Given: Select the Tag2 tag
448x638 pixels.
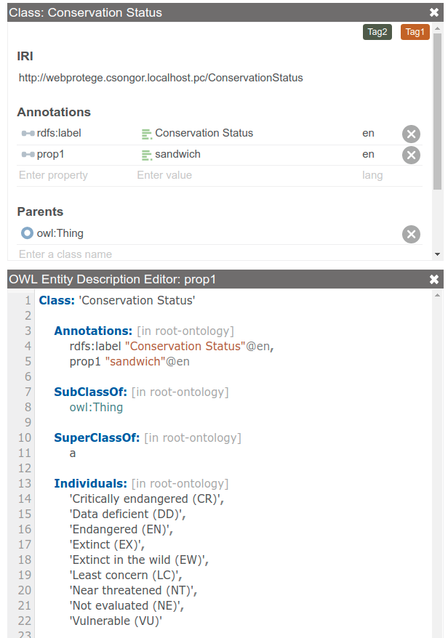Looking at the screenshot, I should tap(377, 32).
